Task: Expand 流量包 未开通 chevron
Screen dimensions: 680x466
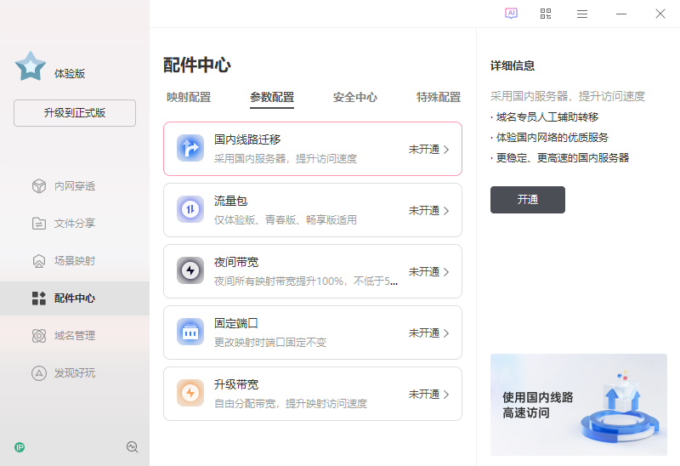Action: tap(446, 211)
